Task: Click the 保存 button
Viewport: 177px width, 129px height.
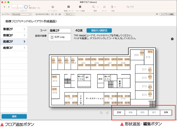Action: coord(166,112)
